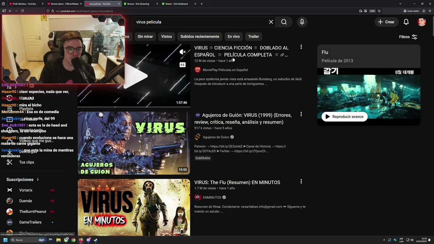Toggle mute on the previewing video
Screen dimensions: 434x244
[182, 52]
